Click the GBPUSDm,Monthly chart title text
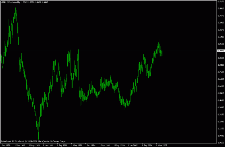 [x=10, y=3]
